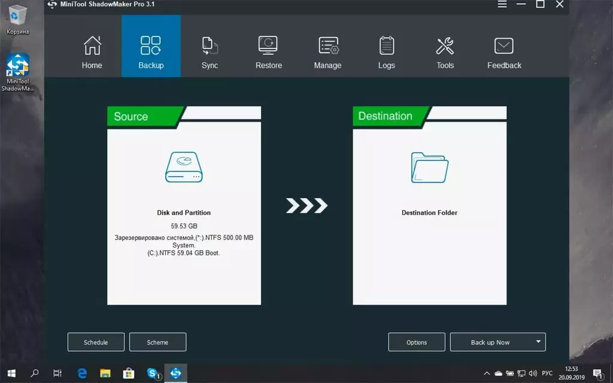Open the hamburger menu in title bar
This screenshot has width=613, height=383.
point(502,4)
